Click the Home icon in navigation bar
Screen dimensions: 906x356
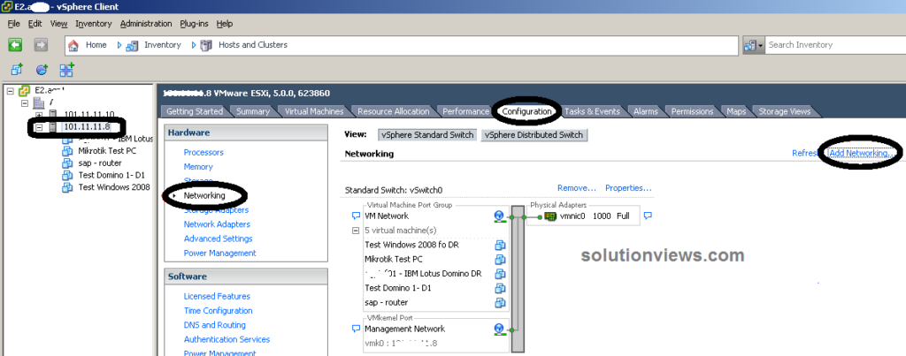[73, 45]
